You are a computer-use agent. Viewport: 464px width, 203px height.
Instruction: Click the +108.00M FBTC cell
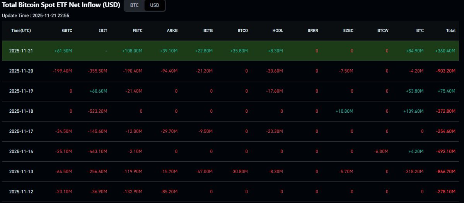pos(132,51)
